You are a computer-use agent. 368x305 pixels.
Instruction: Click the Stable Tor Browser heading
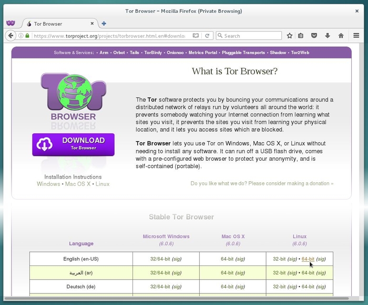tap(181, 217)
